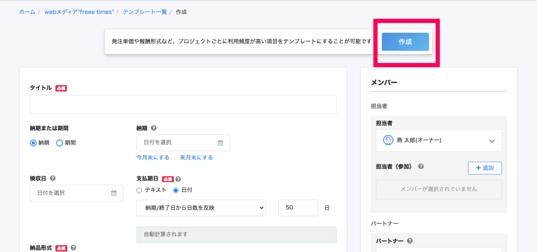Click calendar icon in 納期 field
Image resolution: width=537 pixels, height=252 pixels.
click(220, 143)
